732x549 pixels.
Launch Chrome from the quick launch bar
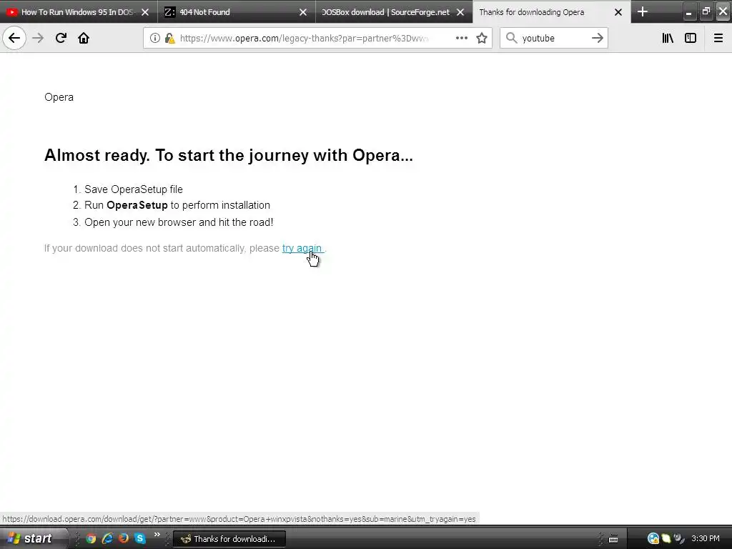point(91,538)
